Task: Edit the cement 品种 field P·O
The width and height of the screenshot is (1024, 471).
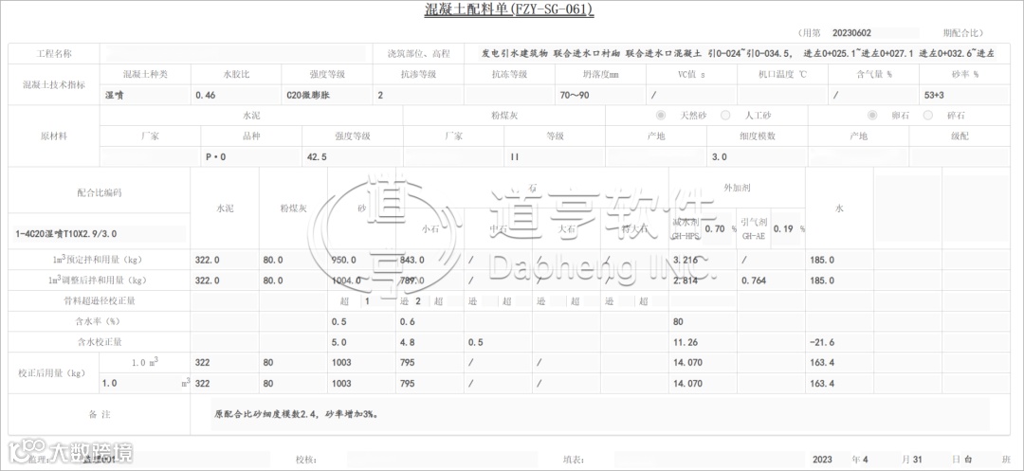Action: coord(251,157)
